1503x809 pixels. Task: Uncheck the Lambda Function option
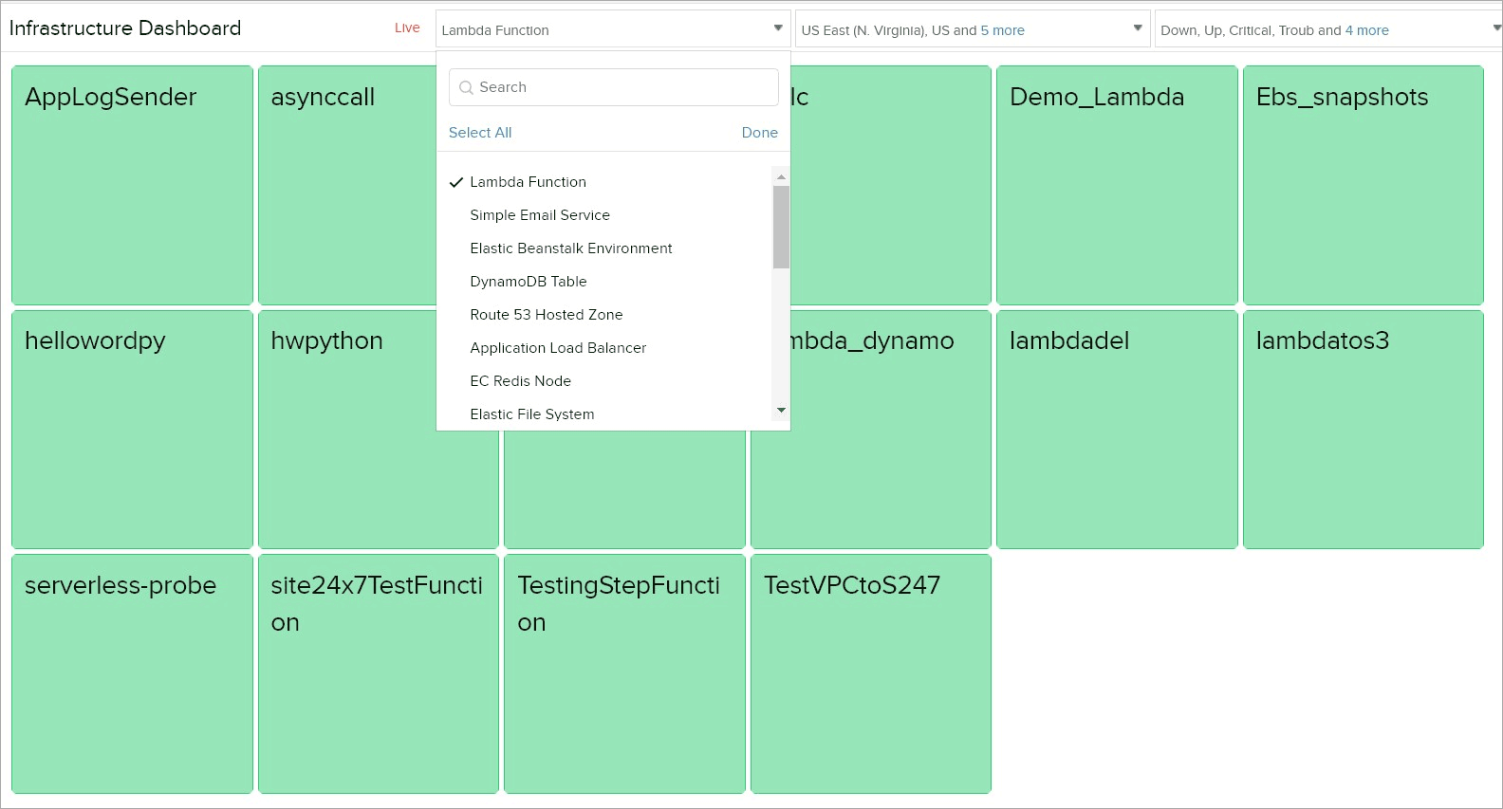[528, 182]
